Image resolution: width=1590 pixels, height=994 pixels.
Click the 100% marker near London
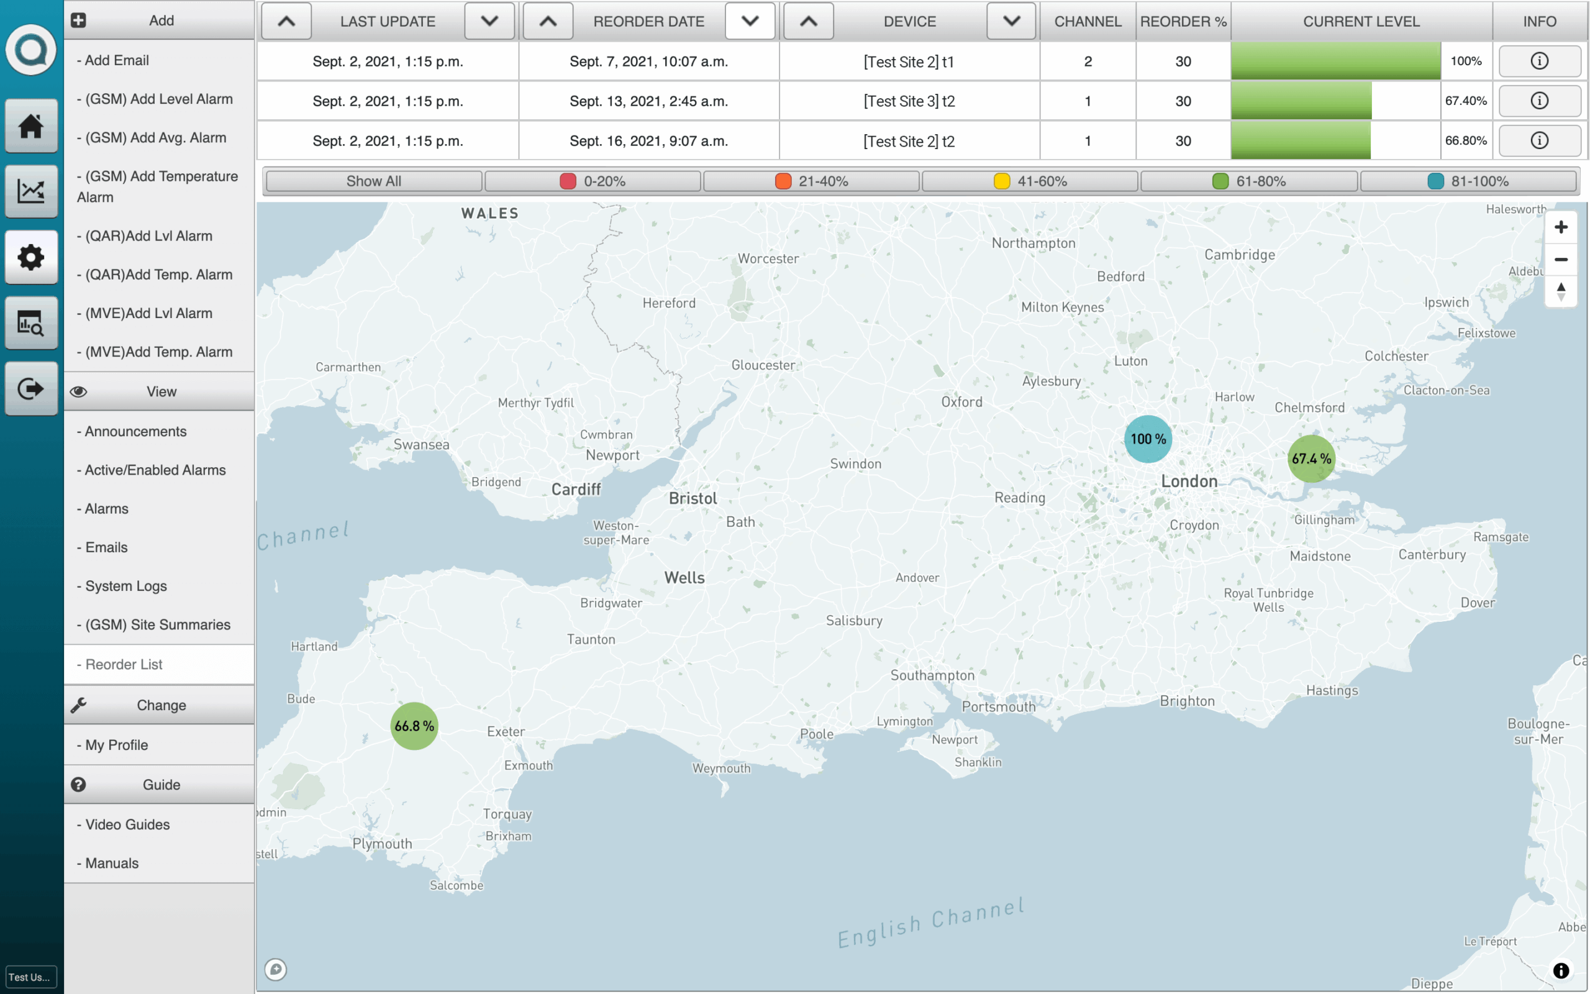point(1147,439)
